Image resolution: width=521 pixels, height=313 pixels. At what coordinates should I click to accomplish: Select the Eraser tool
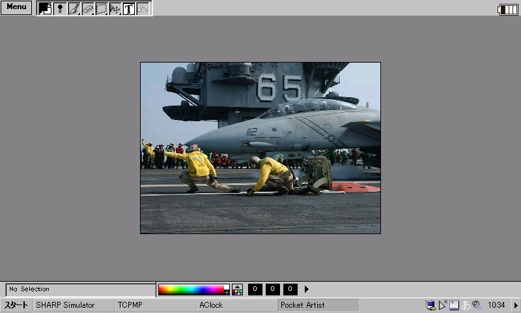coord(88,8)
